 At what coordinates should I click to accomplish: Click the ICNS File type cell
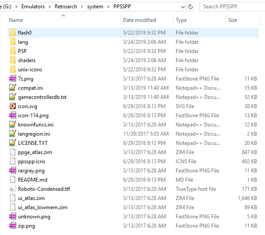[x=186, y=161]
